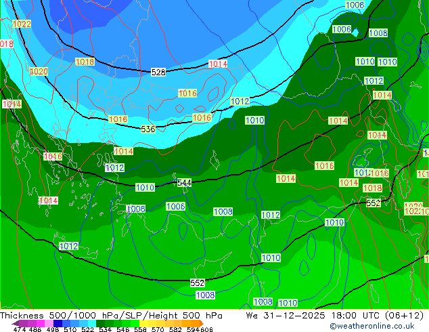Click the darkest green legend swatch above 534
429x332 pixels.
(x=100, y=323)
